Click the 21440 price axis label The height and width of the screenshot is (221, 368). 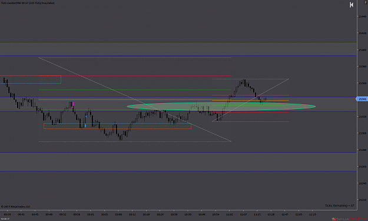point(362,17)
